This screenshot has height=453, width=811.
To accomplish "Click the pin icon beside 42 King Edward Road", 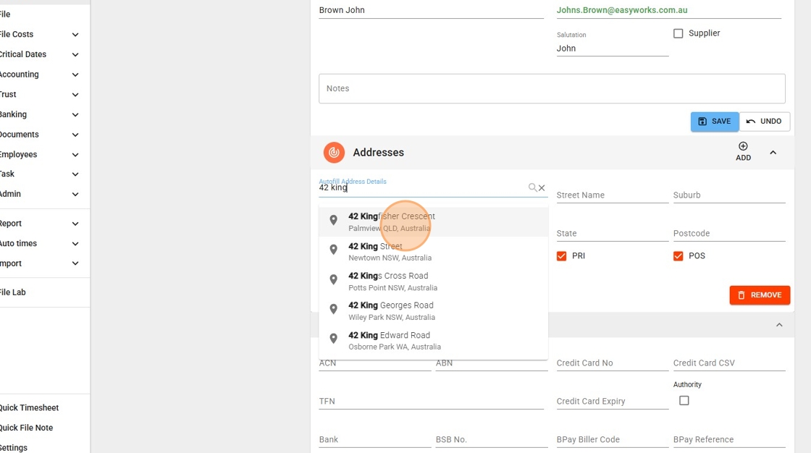I will 333,339.
